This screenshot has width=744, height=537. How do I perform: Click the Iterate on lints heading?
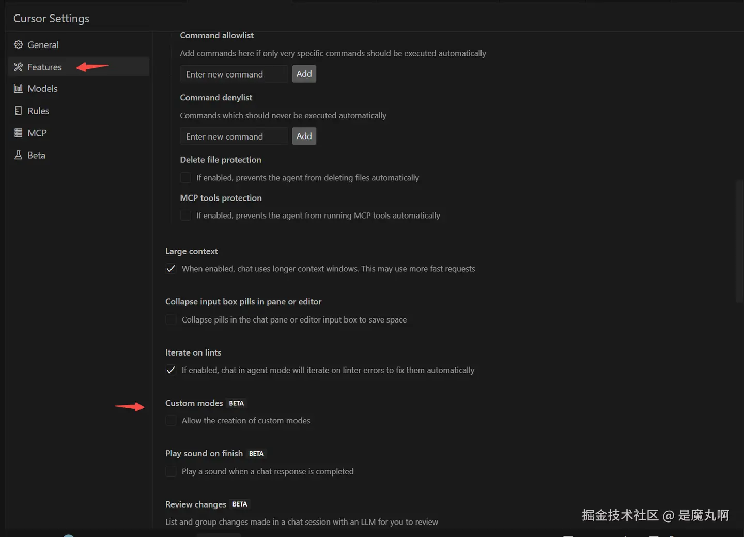tap(193, 352)
